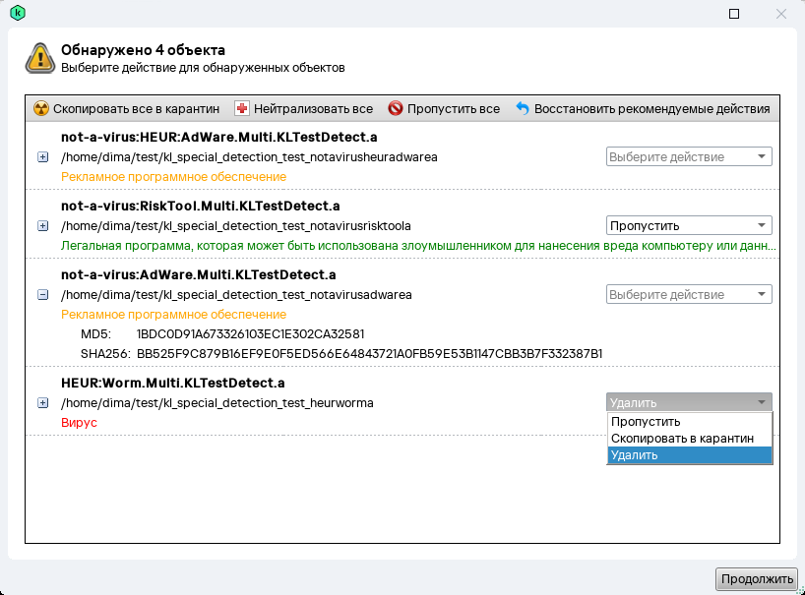Expand details of HEUR:AdWare.Multi.KLTestDetect.a entry

(42, 157)
